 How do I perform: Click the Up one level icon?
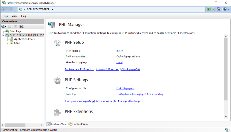point(15,26)
